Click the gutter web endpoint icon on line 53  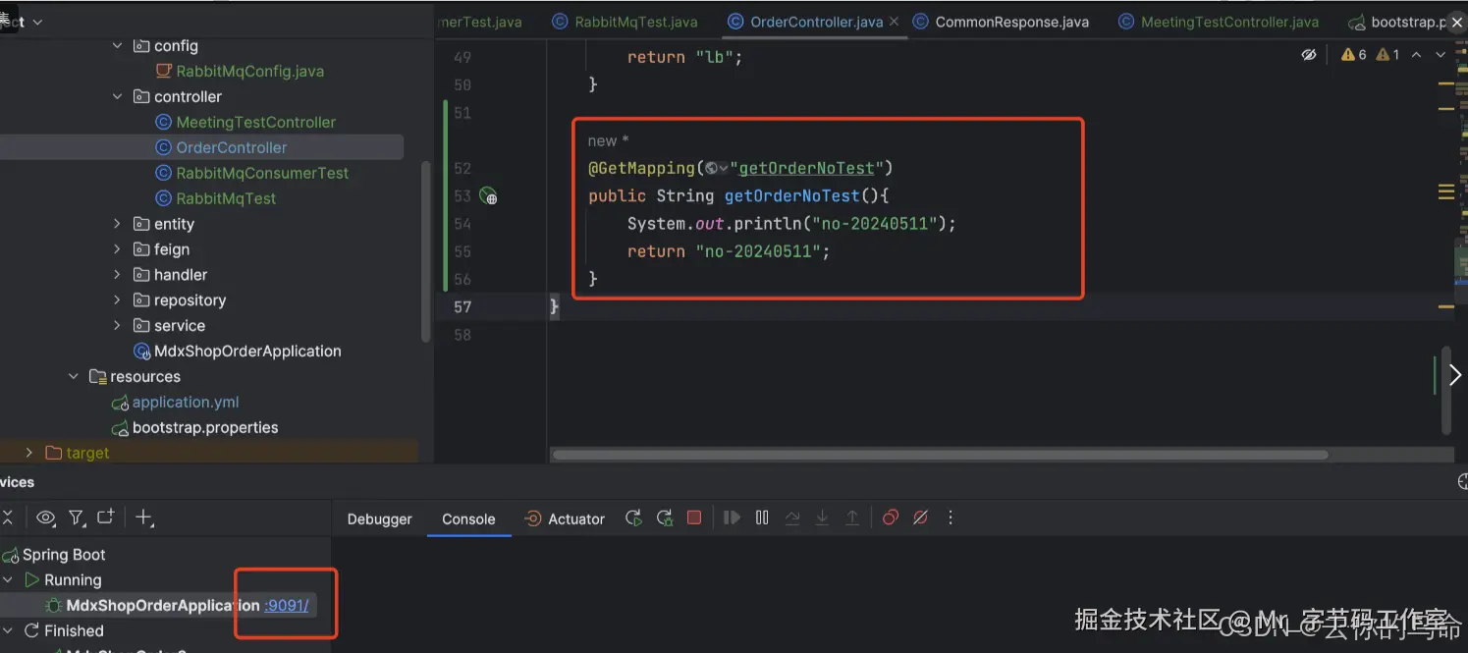pos(488,196)
